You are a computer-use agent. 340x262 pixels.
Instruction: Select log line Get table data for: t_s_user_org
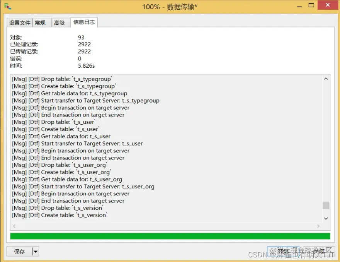tap(67, 180)
